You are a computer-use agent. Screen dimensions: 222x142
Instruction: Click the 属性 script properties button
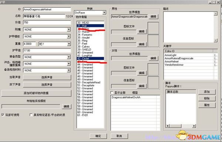(207, 105)
